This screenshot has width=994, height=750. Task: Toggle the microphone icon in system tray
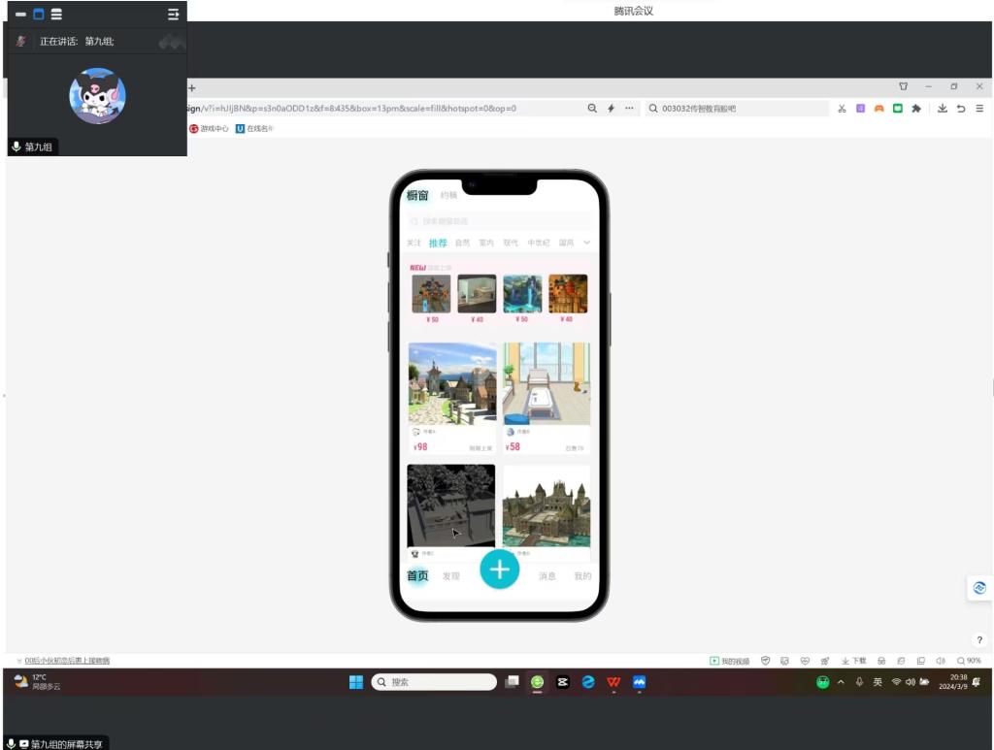coord(859,682)
